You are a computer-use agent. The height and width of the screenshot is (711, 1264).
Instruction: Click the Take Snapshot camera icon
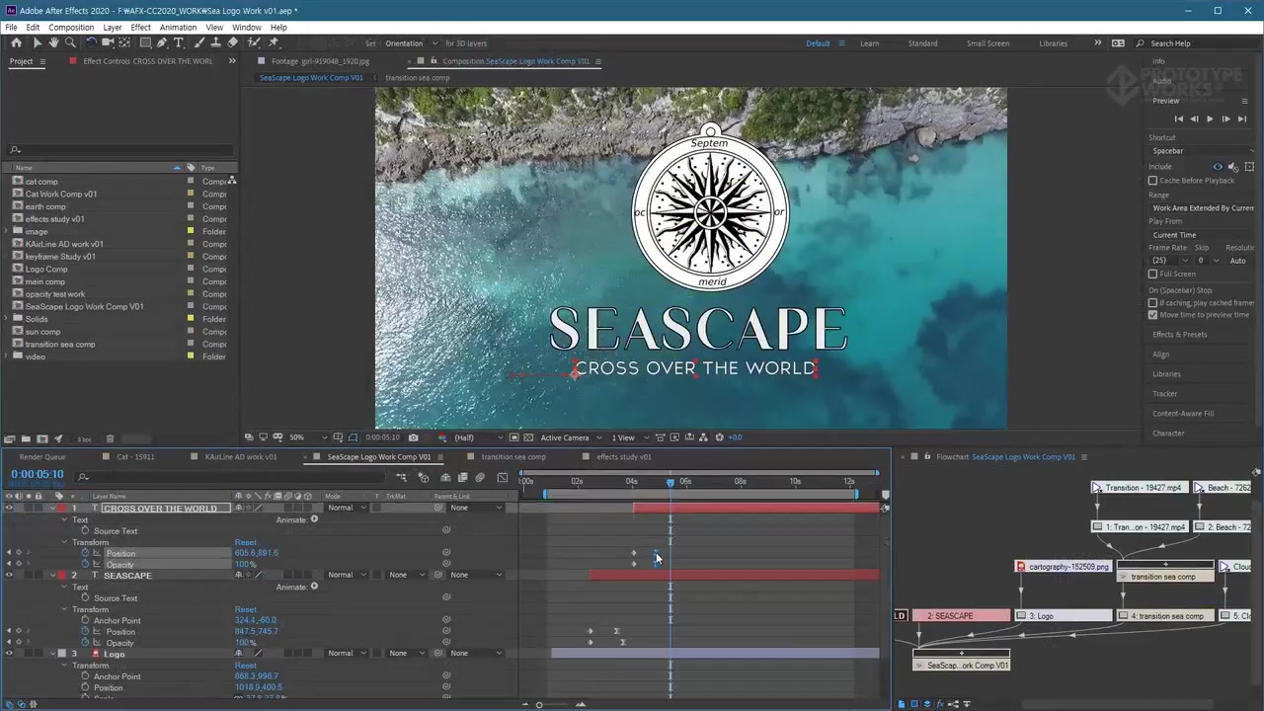coord(413,437)
